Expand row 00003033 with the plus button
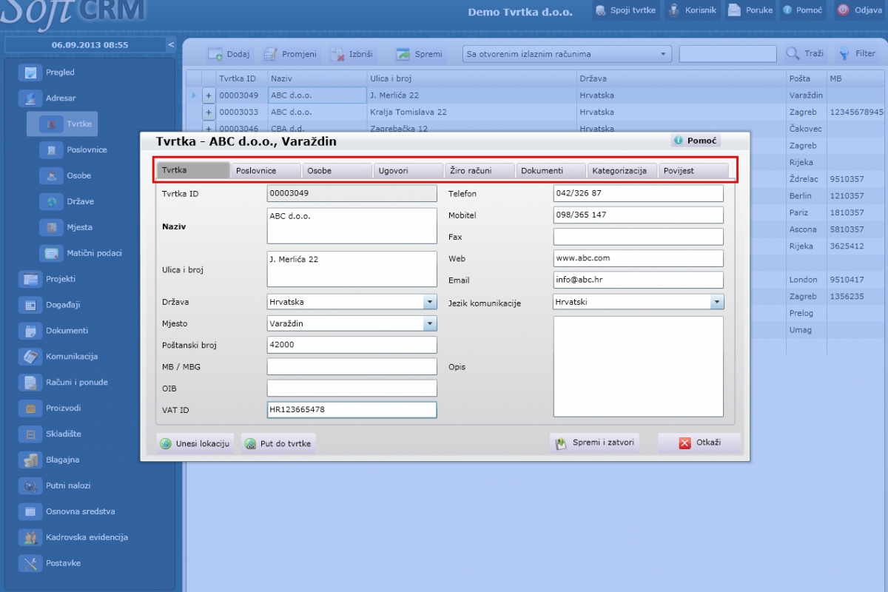888x592 pixels. [x=209, y=112]
